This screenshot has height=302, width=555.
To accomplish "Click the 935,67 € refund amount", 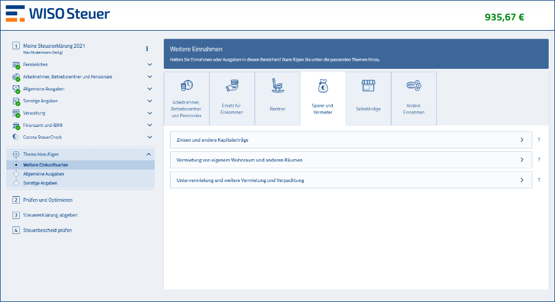I will coord(504,17).
